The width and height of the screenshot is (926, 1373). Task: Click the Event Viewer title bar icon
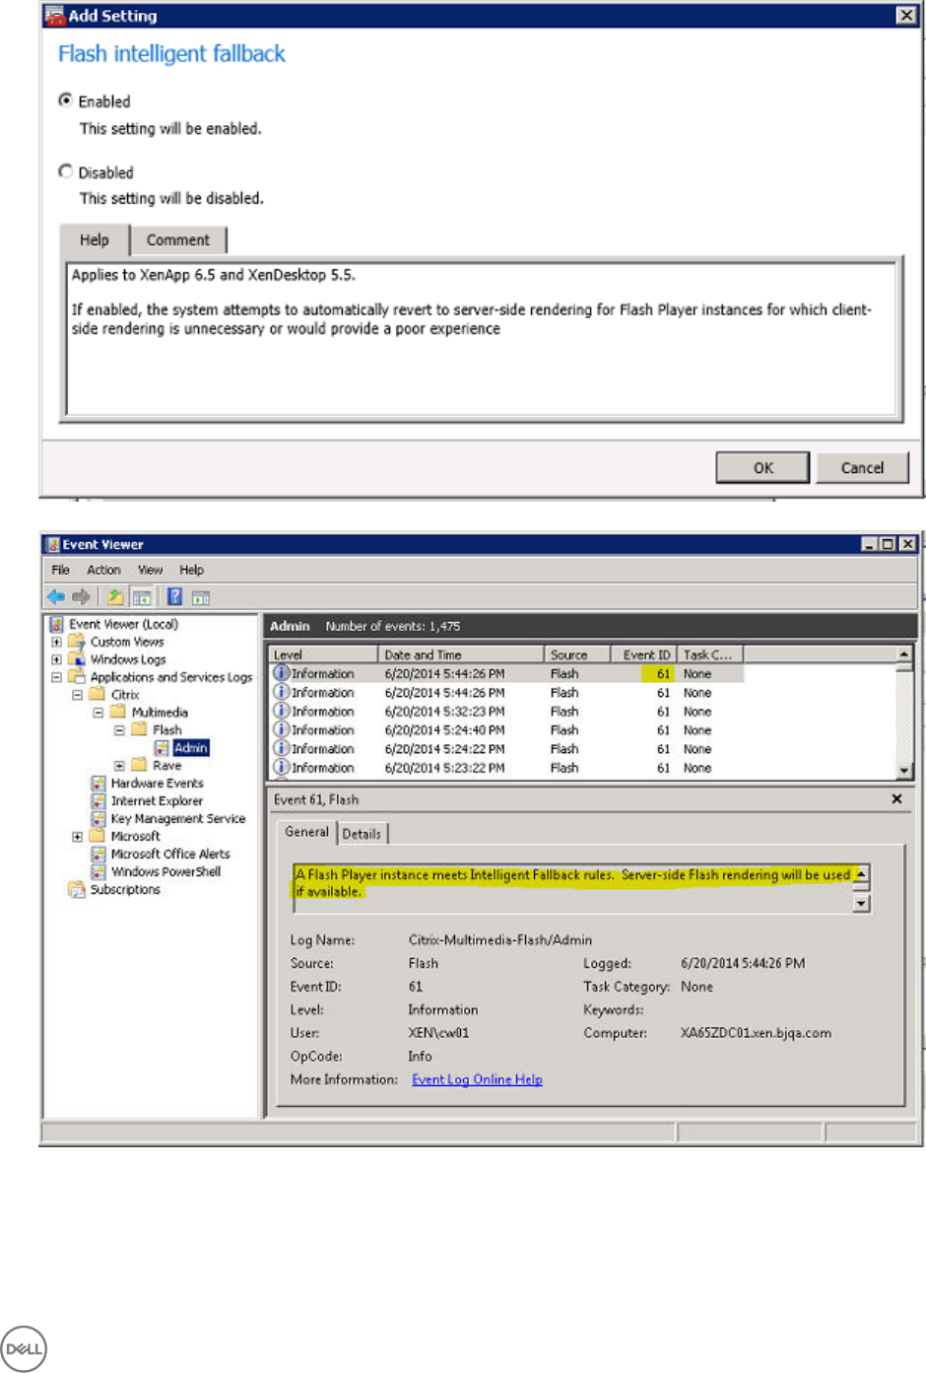(x=54, y=544)
